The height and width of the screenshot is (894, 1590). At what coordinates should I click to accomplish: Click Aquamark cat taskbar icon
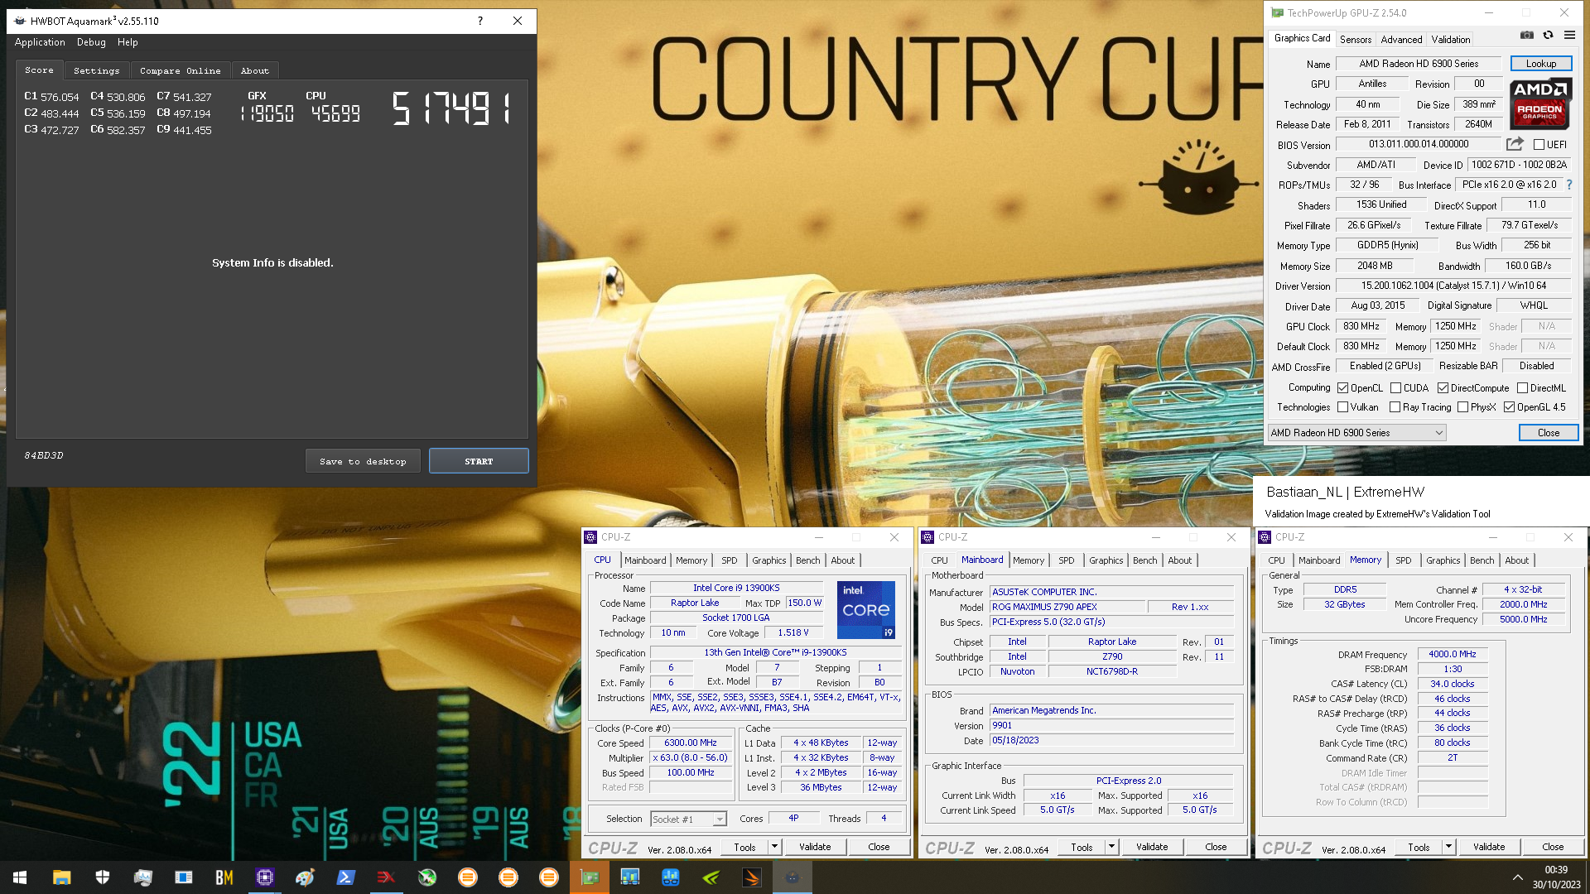[x=793, y=877]
